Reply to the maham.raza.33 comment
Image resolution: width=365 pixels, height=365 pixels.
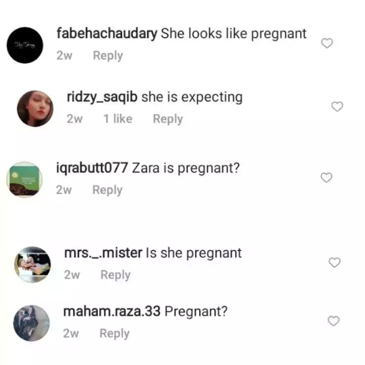[x=114, y=334]
